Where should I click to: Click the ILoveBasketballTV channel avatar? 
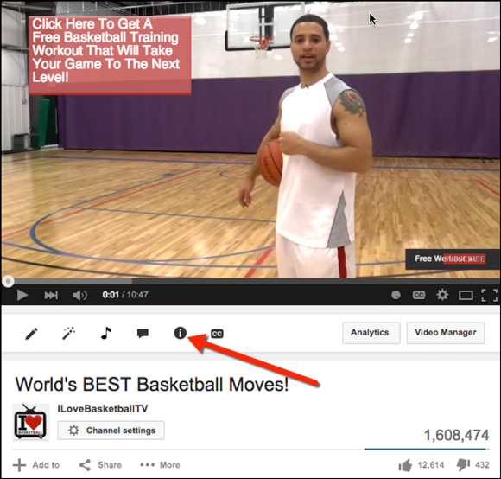(31, 422)
